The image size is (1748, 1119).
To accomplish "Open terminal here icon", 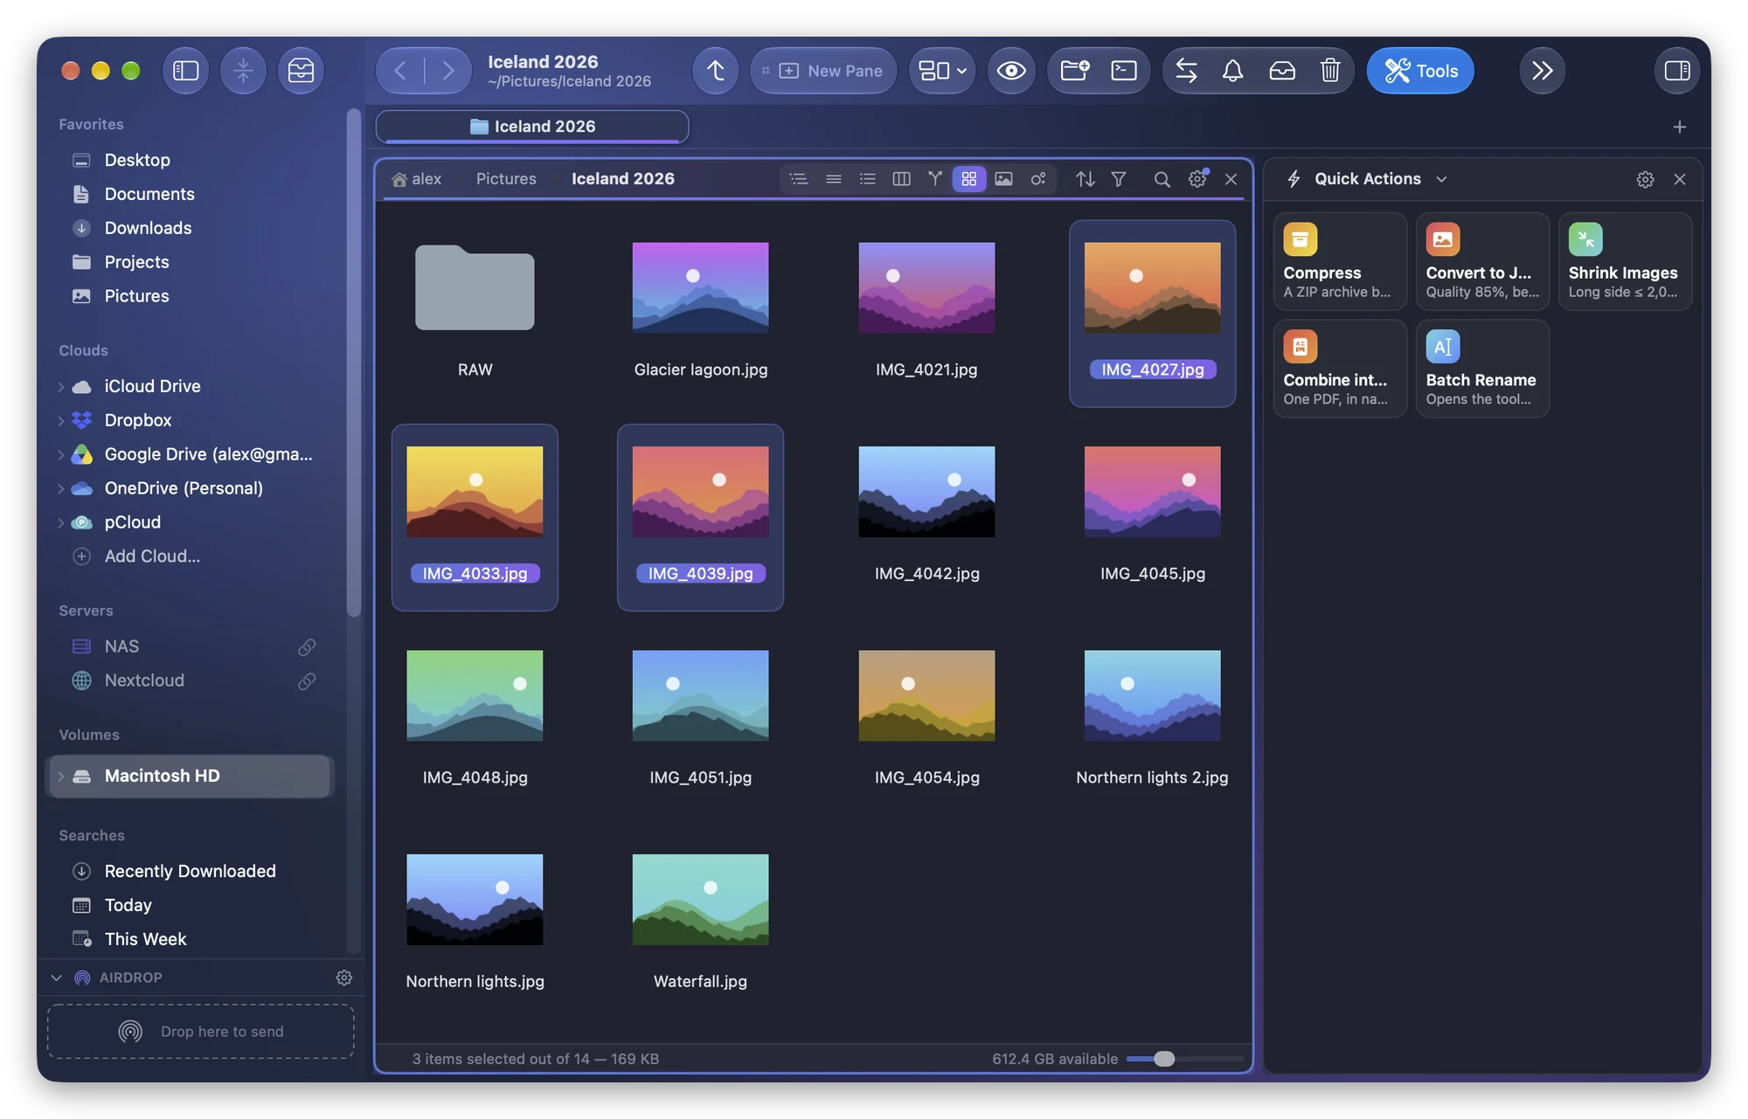I will (x=1124, y=71).
